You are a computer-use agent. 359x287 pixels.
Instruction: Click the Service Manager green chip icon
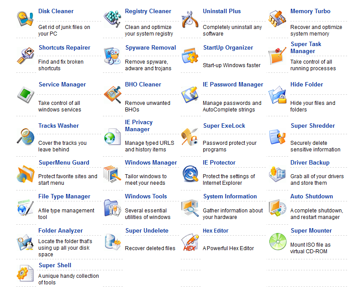[26, 95]
